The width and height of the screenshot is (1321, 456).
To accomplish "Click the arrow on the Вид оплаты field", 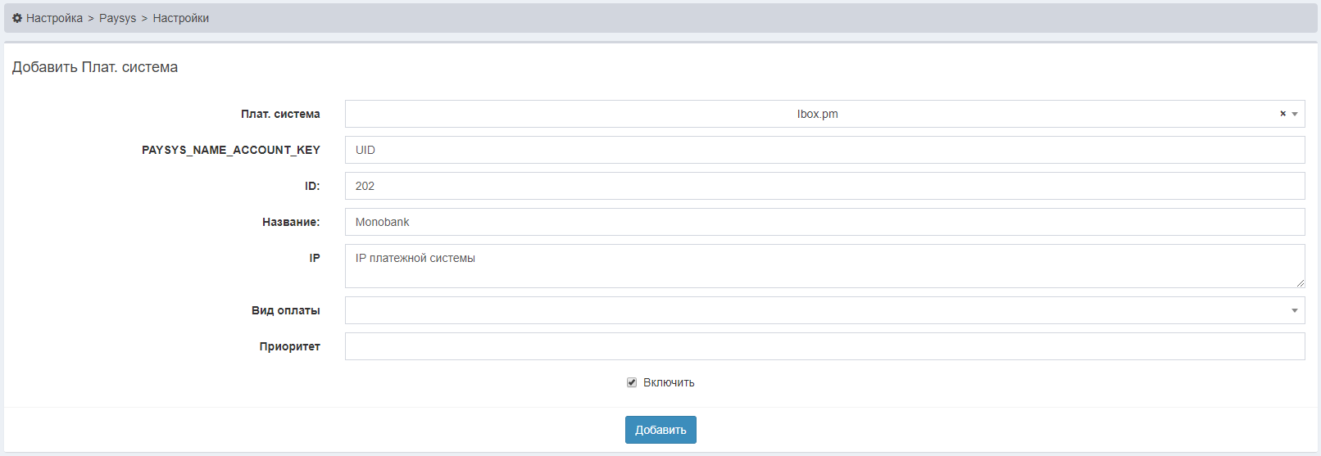I will tap(1295, 310).
